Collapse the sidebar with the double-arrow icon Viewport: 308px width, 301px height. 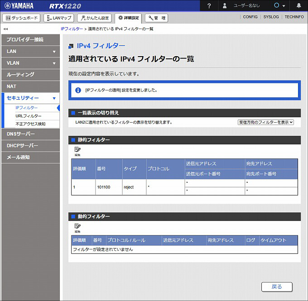tap(5, 29)
